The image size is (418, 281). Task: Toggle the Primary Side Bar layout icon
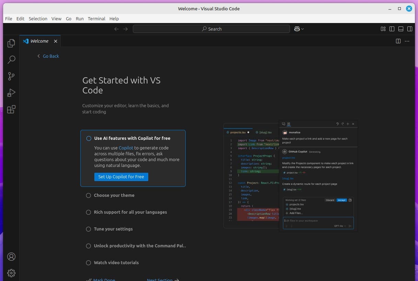[392, 29]
